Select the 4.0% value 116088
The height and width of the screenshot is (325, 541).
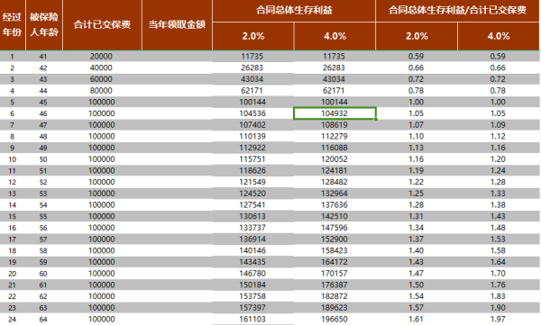tap(335, 148)
